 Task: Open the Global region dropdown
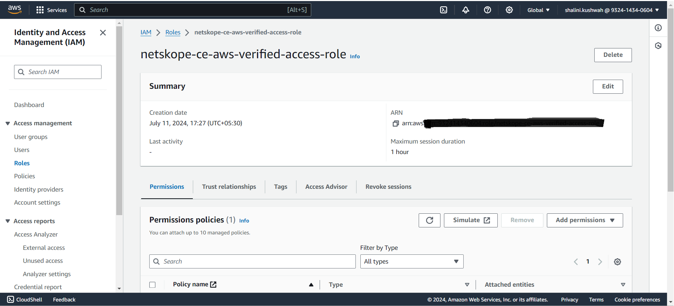[x=538, y=10]
